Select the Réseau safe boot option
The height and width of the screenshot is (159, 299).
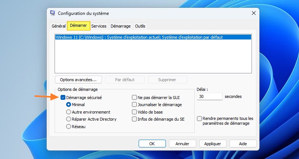tap(68, 127)
